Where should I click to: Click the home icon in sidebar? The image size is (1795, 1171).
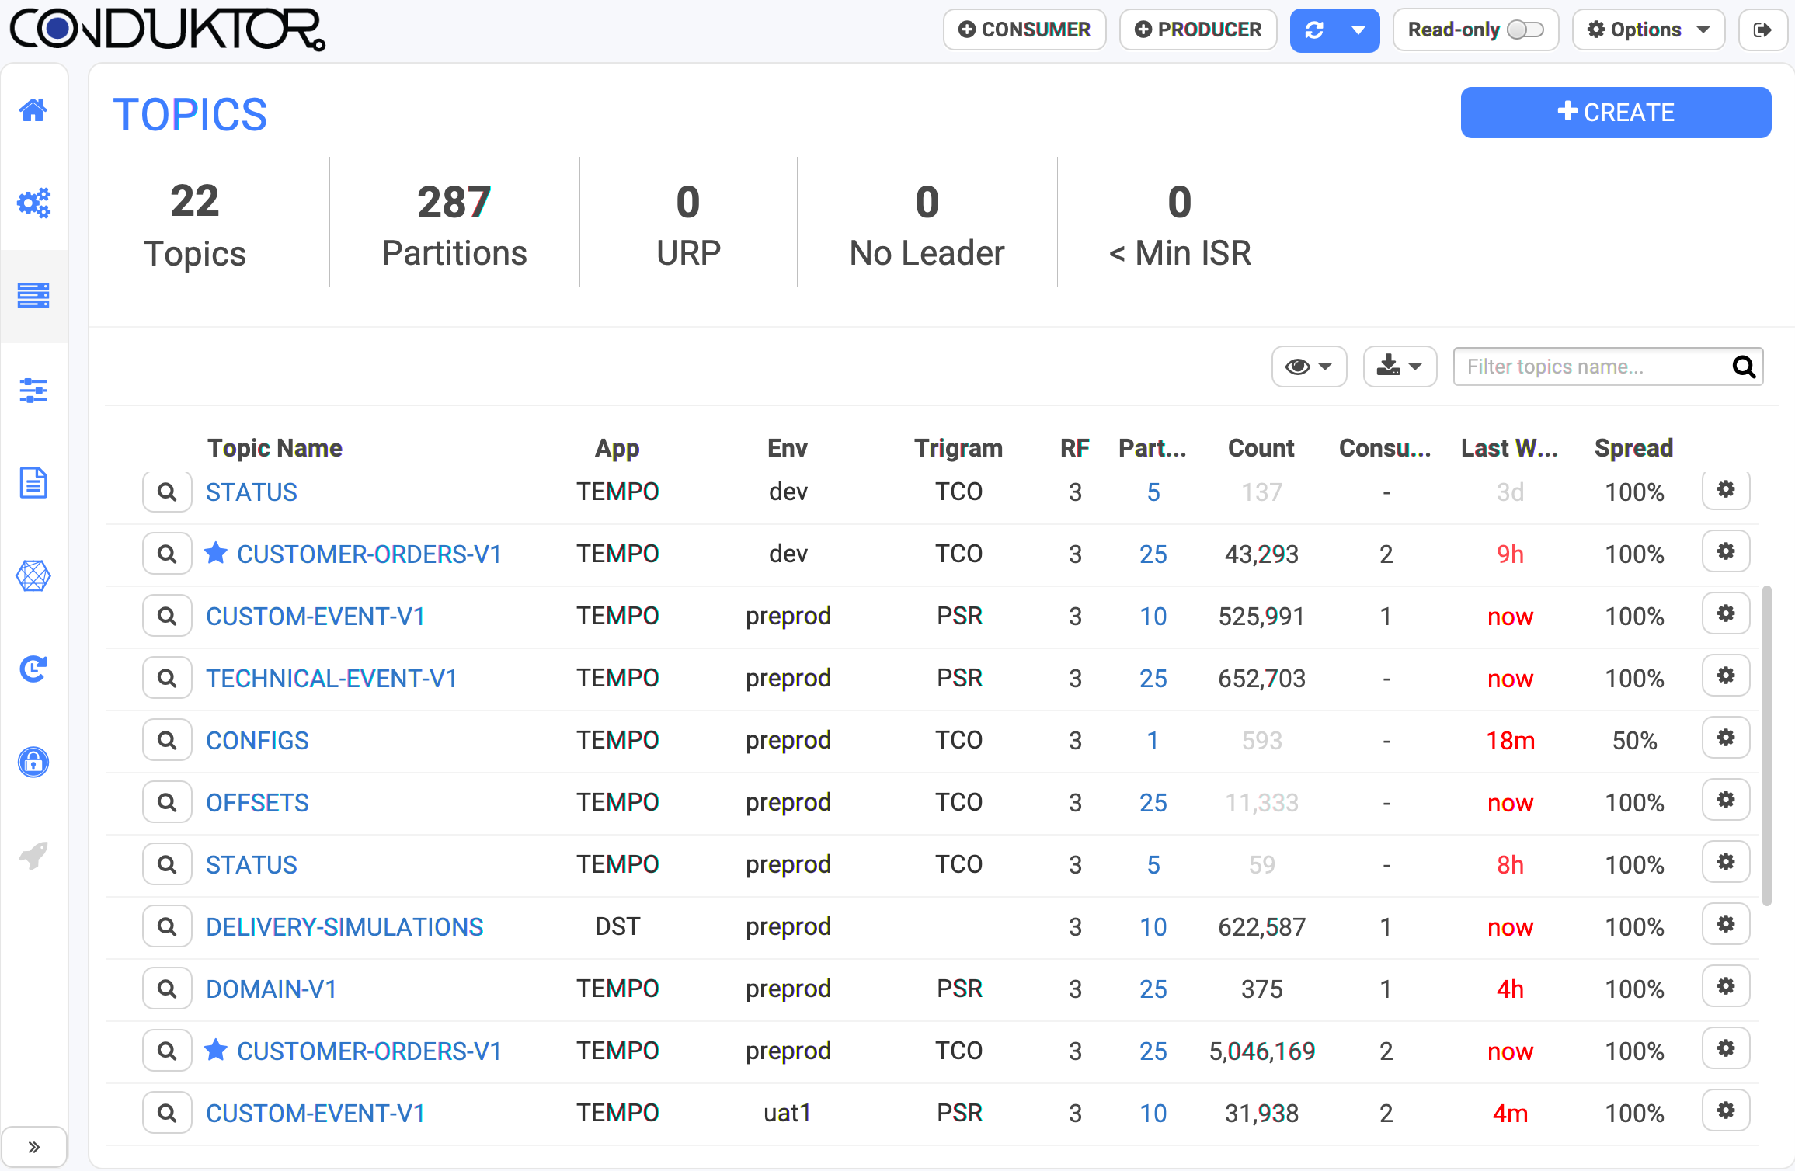pos(33,110)
